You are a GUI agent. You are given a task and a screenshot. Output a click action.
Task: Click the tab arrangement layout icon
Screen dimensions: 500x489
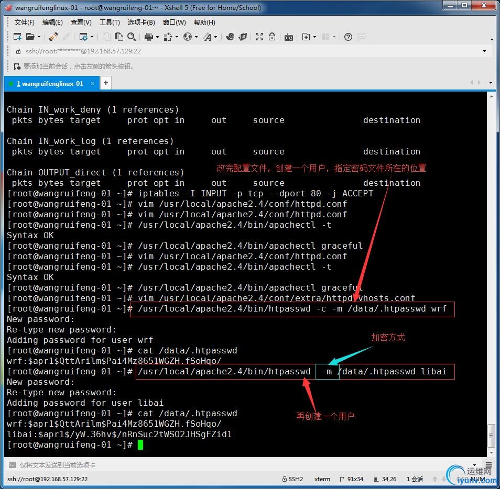tap(325, 37)
